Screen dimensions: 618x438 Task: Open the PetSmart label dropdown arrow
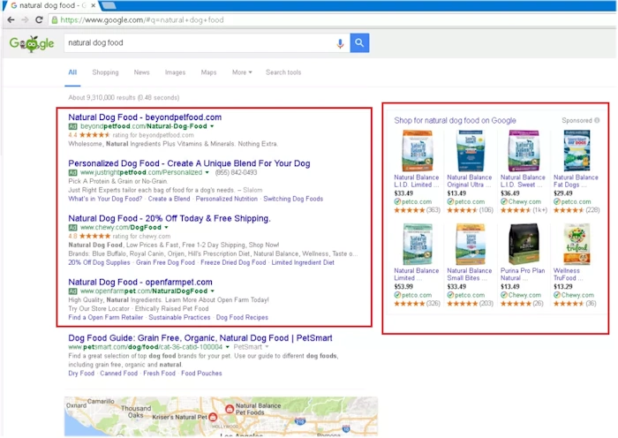point(267,347)
